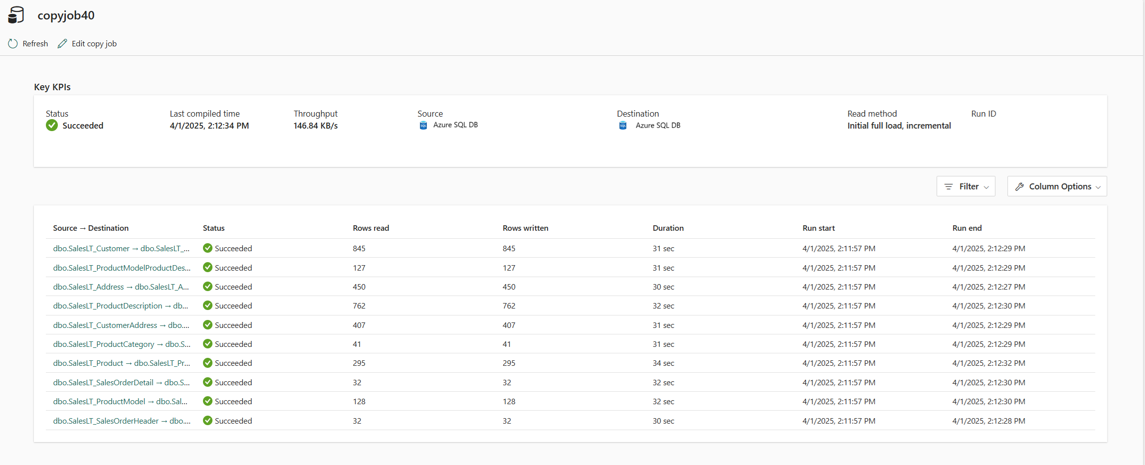Click the success icon on SalesLT_Customer row

208,248
